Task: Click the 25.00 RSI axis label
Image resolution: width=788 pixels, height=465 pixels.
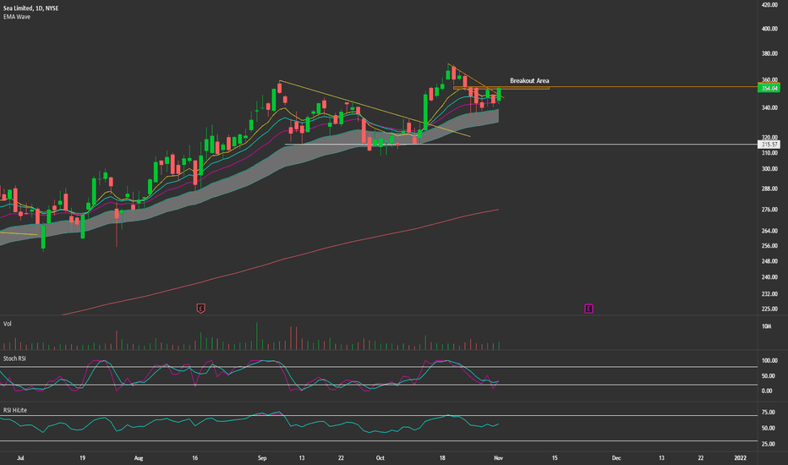Action: 768,445
